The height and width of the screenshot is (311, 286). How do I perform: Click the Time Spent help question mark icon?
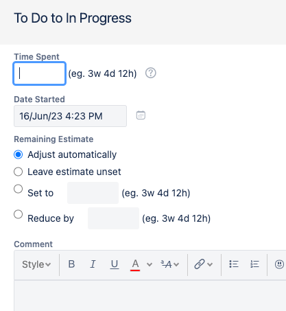click(x=151, y=73)
